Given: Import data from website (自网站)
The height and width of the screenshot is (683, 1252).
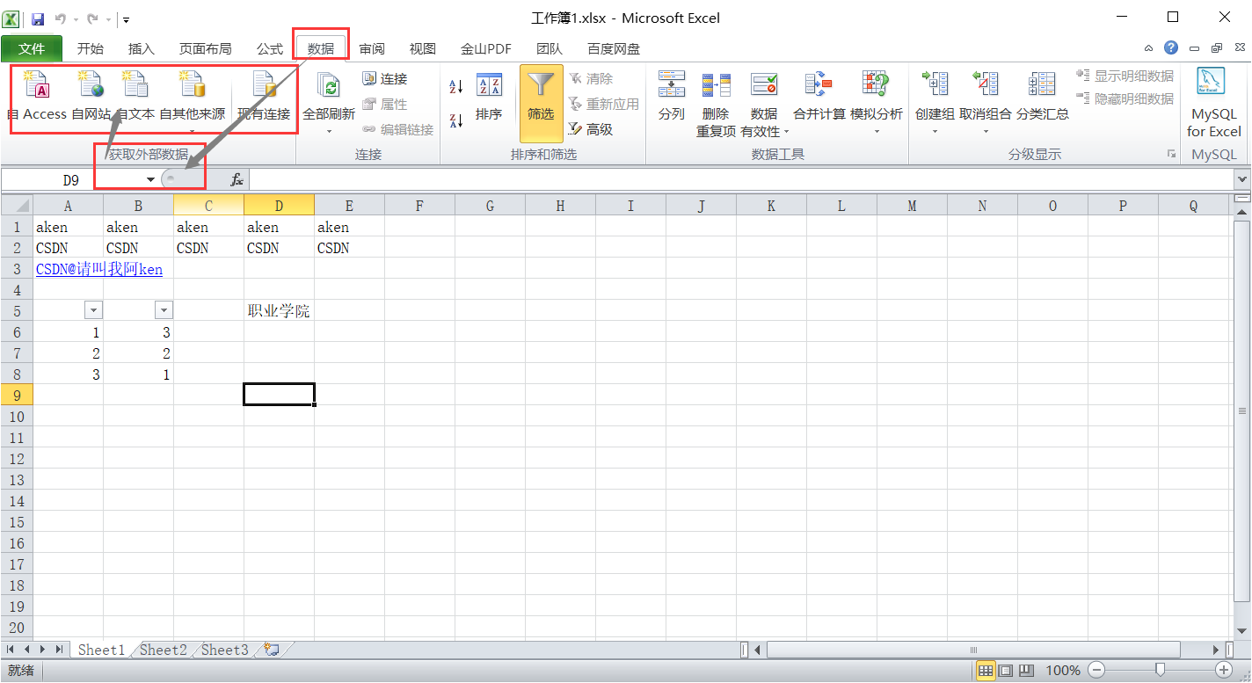Looking at the screenshot, I should pyautogui.click(x=91, y=97).
